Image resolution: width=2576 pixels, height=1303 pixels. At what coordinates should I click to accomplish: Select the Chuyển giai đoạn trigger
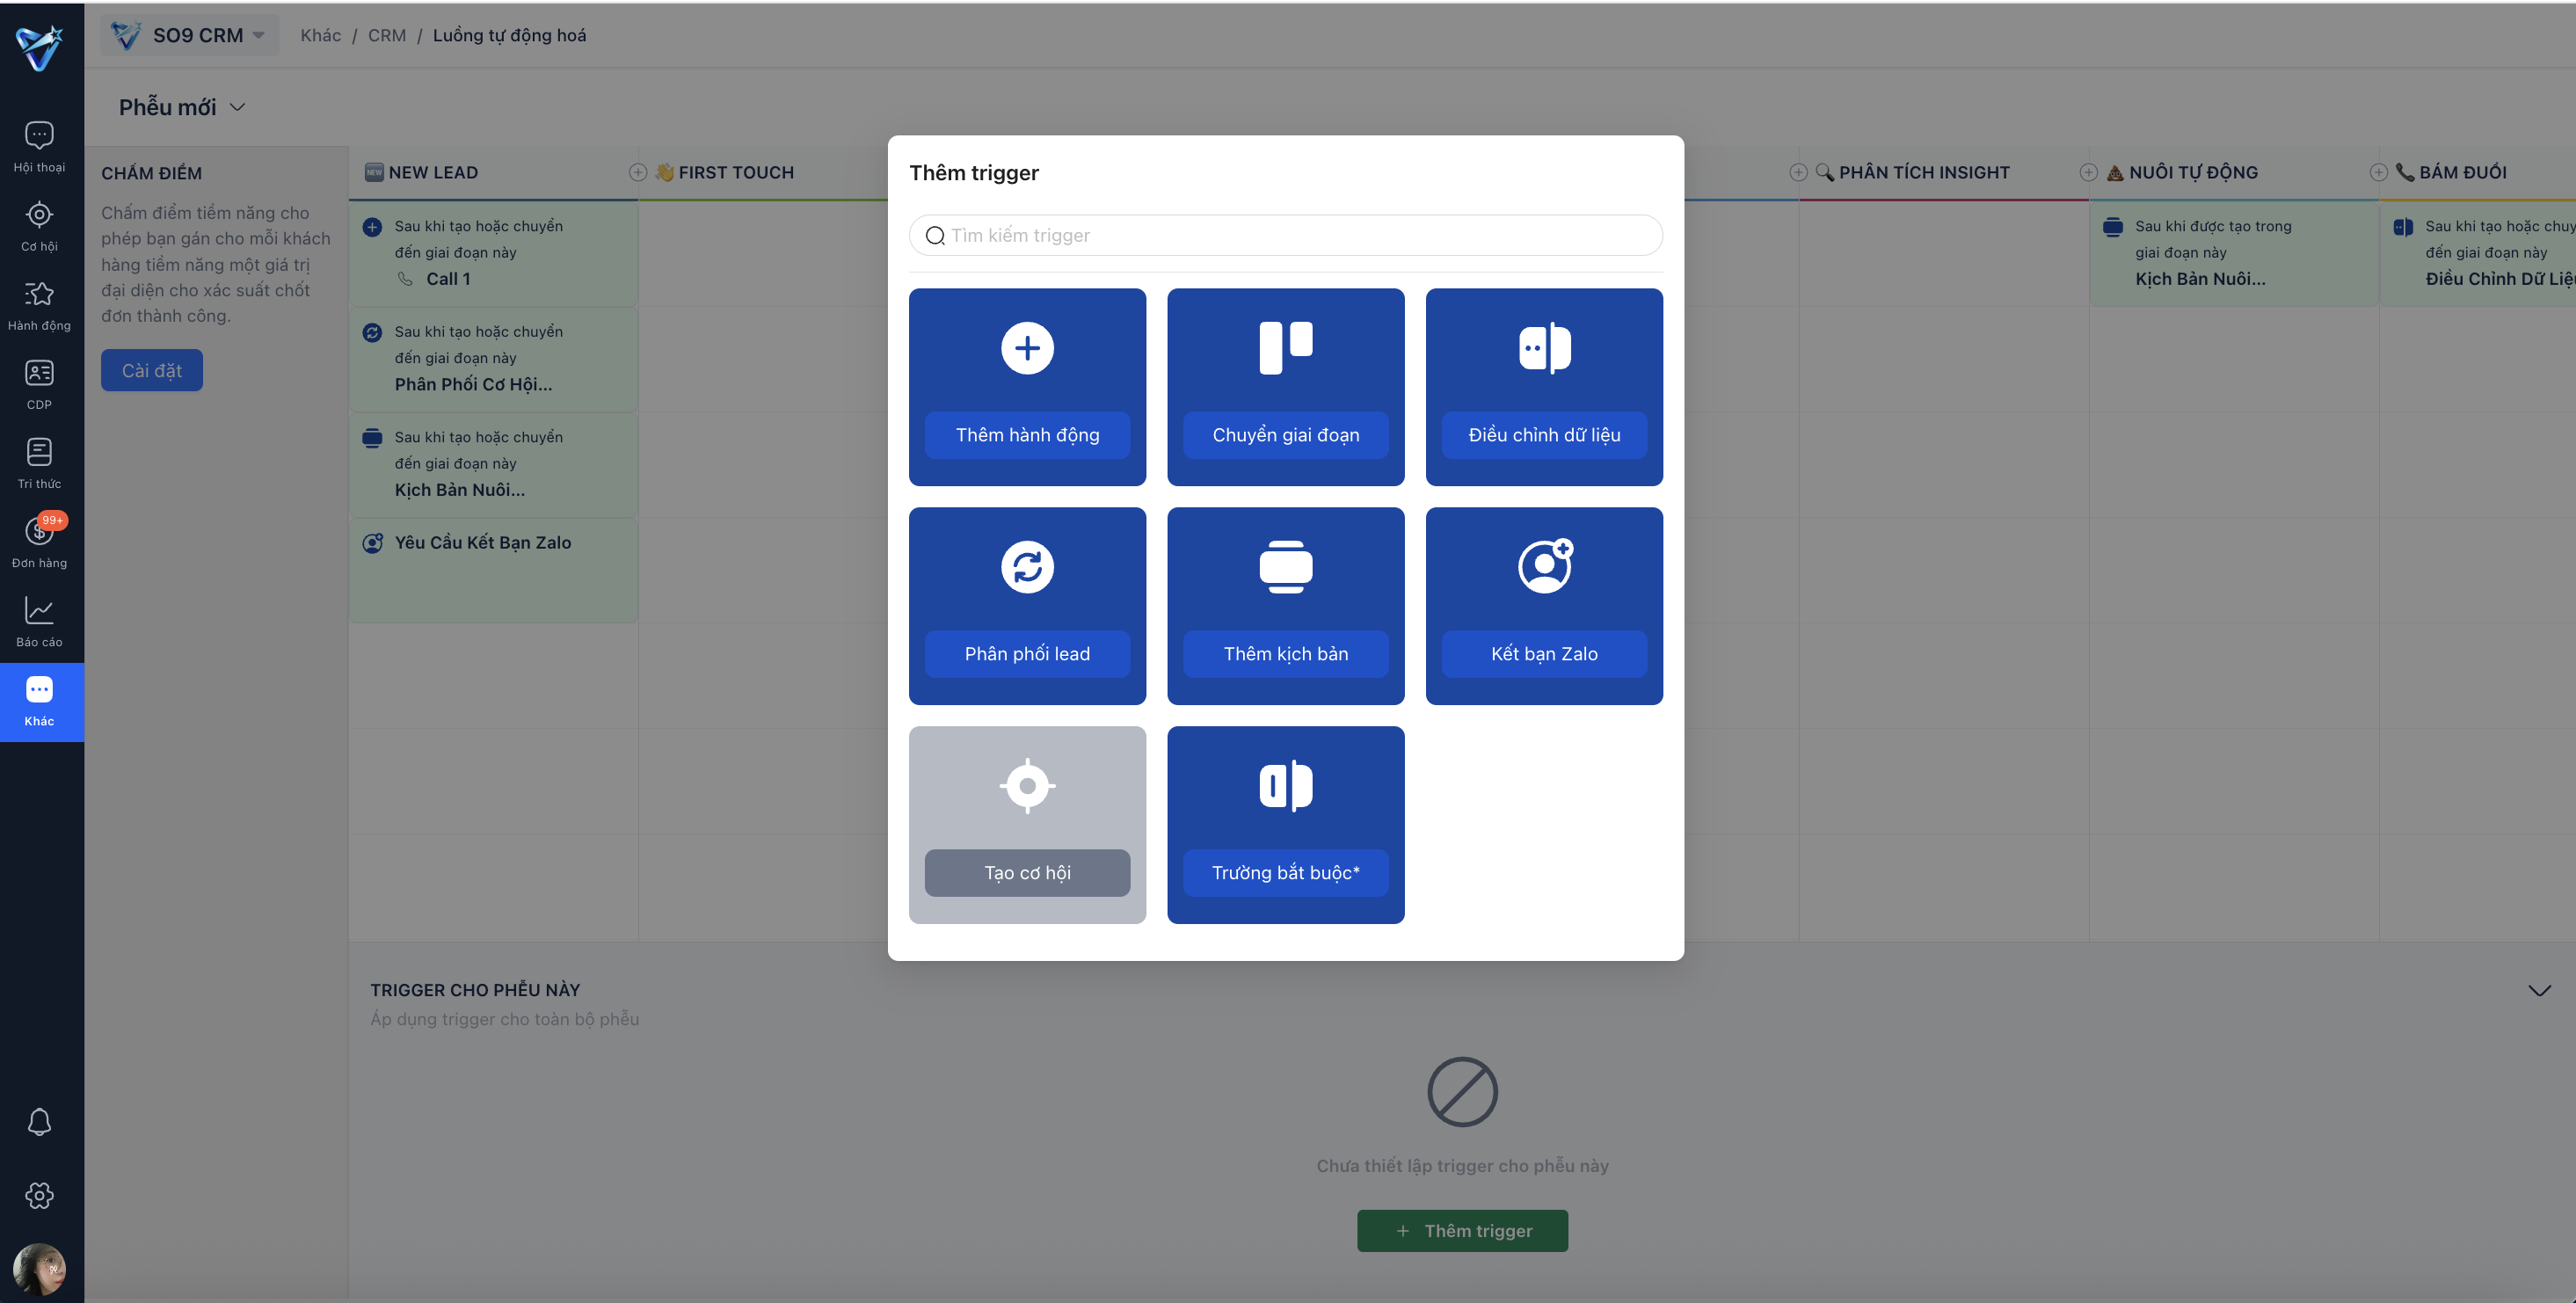[x=1285, y=387]
